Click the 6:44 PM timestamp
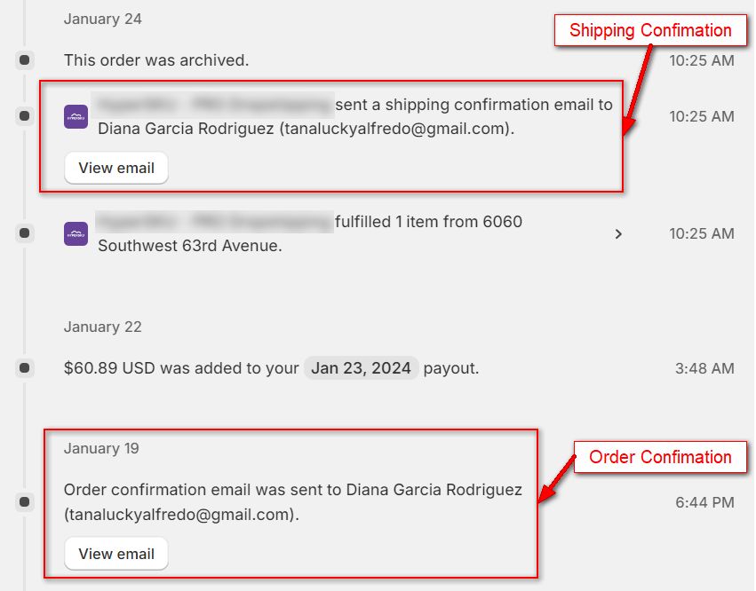This screenshot has width=756, height=591. (x=704, y=502)
